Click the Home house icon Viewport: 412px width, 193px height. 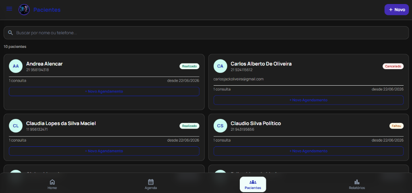[x=52, y=182]
